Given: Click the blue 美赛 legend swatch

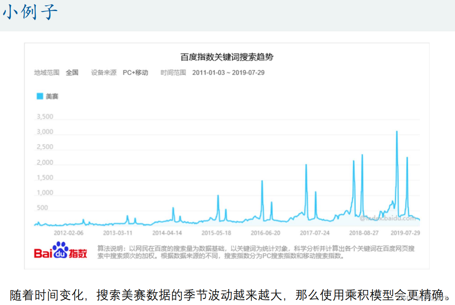Looking at the screenshot, I should (x=40, y=96).
